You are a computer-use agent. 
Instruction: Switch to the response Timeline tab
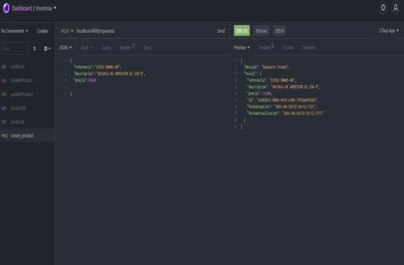308,47
